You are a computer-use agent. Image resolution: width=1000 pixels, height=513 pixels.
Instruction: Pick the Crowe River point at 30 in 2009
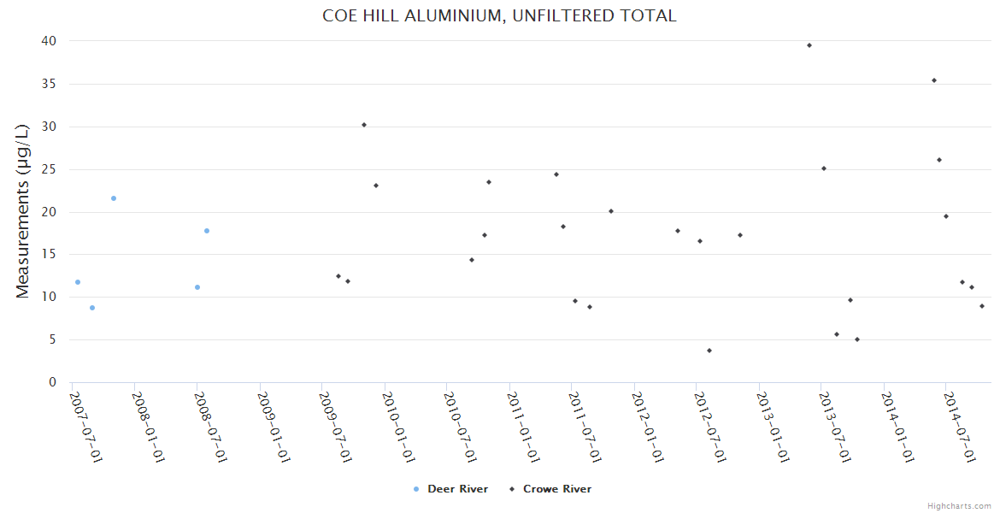(364, 125)
